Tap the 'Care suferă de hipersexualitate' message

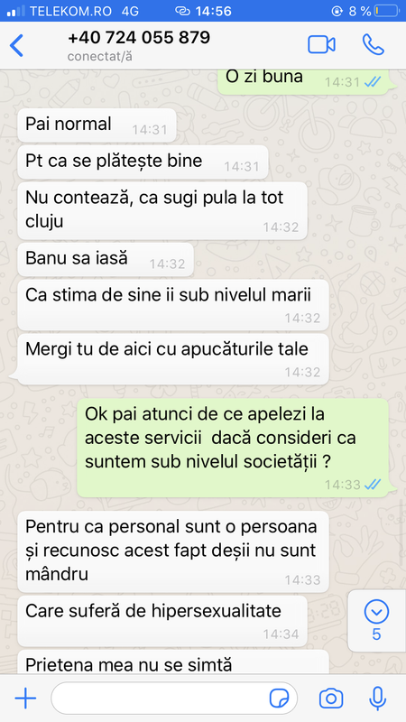tap(162, 621)
